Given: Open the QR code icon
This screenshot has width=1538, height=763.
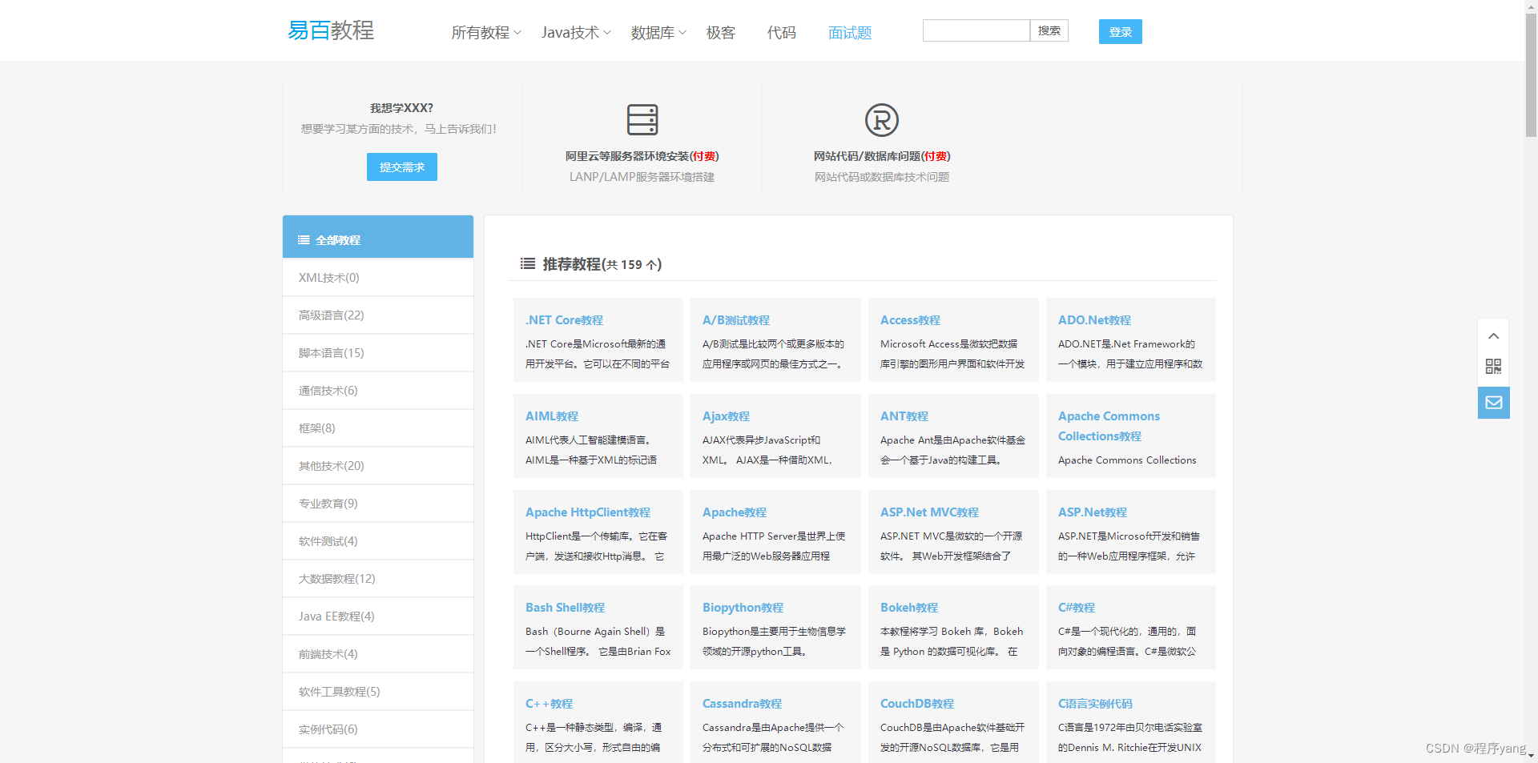Looking at the screenshot, I should pyautogui.click(x=1493, y=367).
